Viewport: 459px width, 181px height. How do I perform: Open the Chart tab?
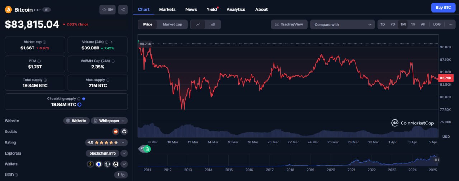click(x=143, y=9)
